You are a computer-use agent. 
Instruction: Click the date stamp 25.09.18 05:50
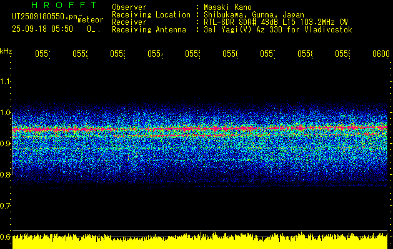click(x=42, y=29)
